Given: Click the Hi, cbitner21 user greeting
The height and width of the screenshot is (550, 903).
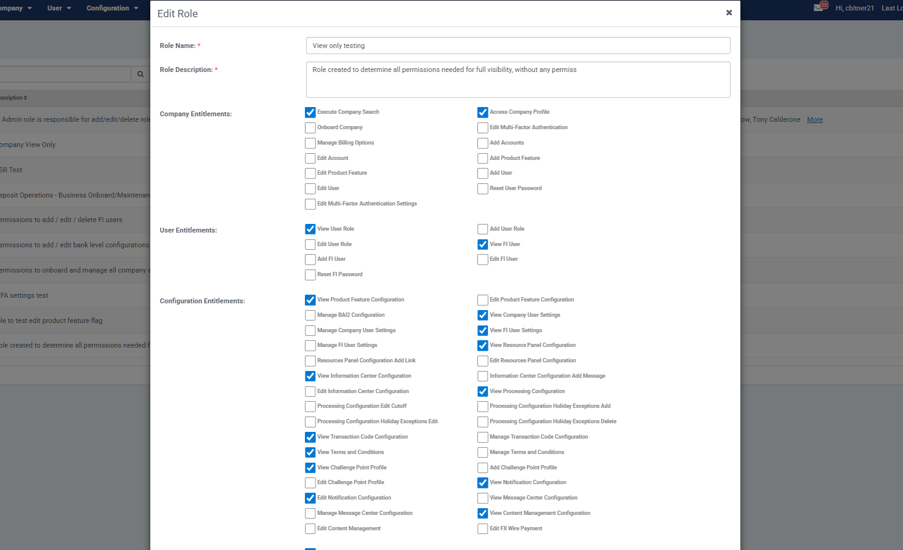Looking at the screenshot, I should click(854, 8).
